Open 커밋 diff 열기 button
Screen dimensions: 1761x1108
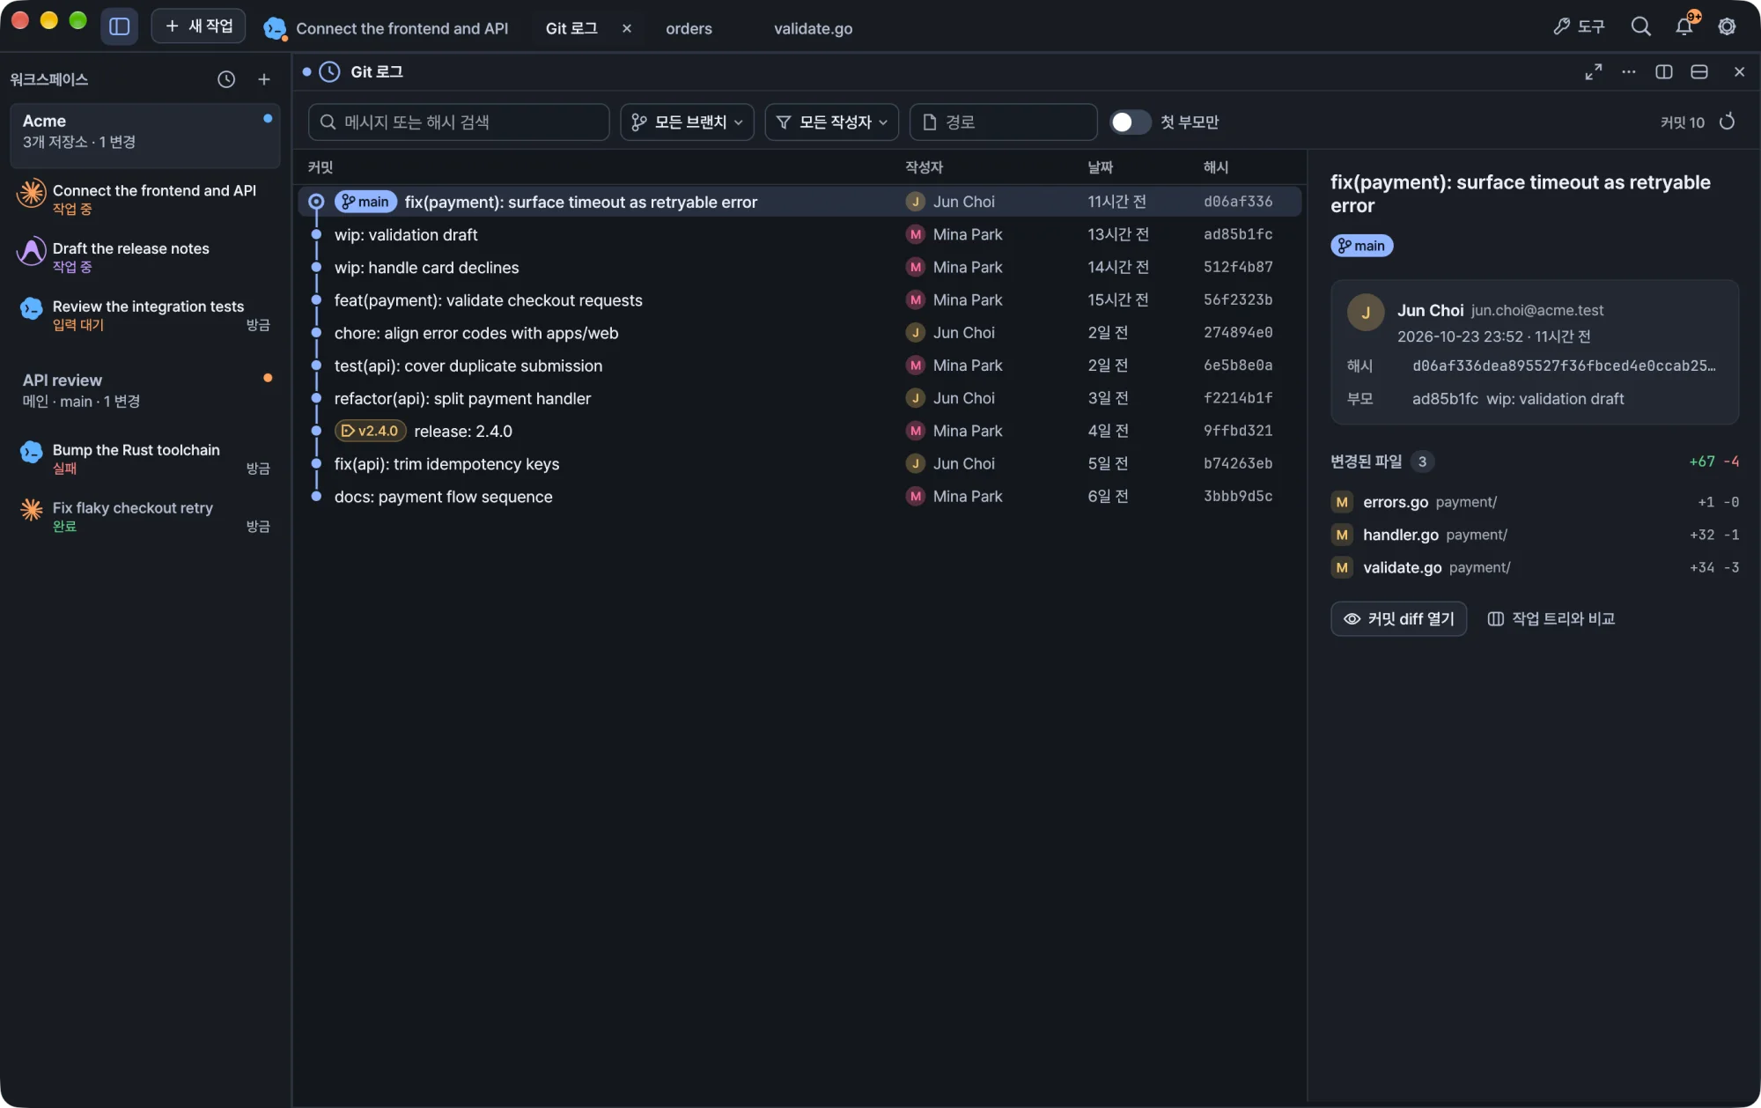1398,619
